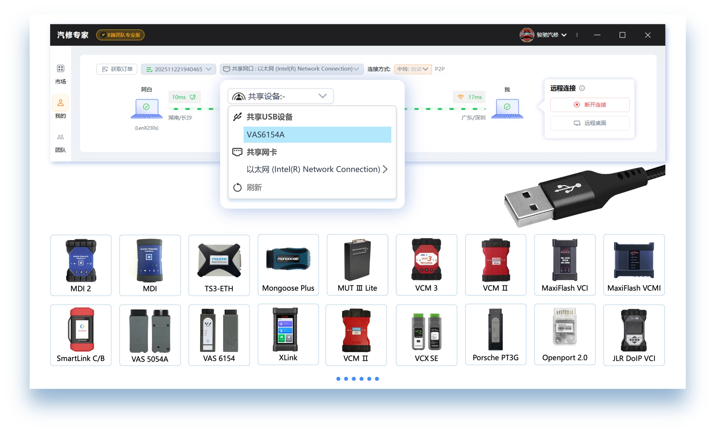Select VAS6154A from the USB device list
Screen dimensions: 715x433
(317, 135)
